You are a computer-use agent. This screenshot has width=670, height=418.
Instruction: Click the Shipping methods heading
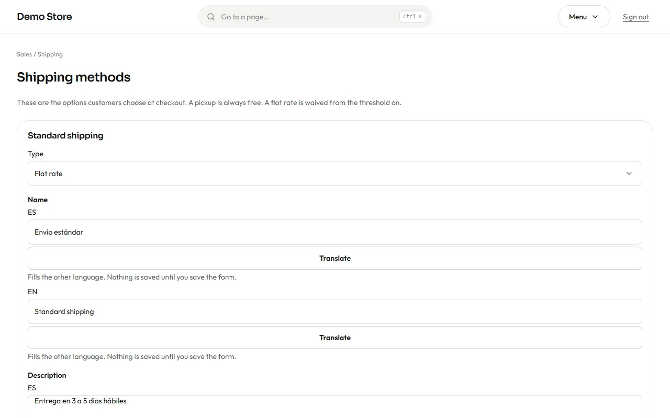point(74,77)
